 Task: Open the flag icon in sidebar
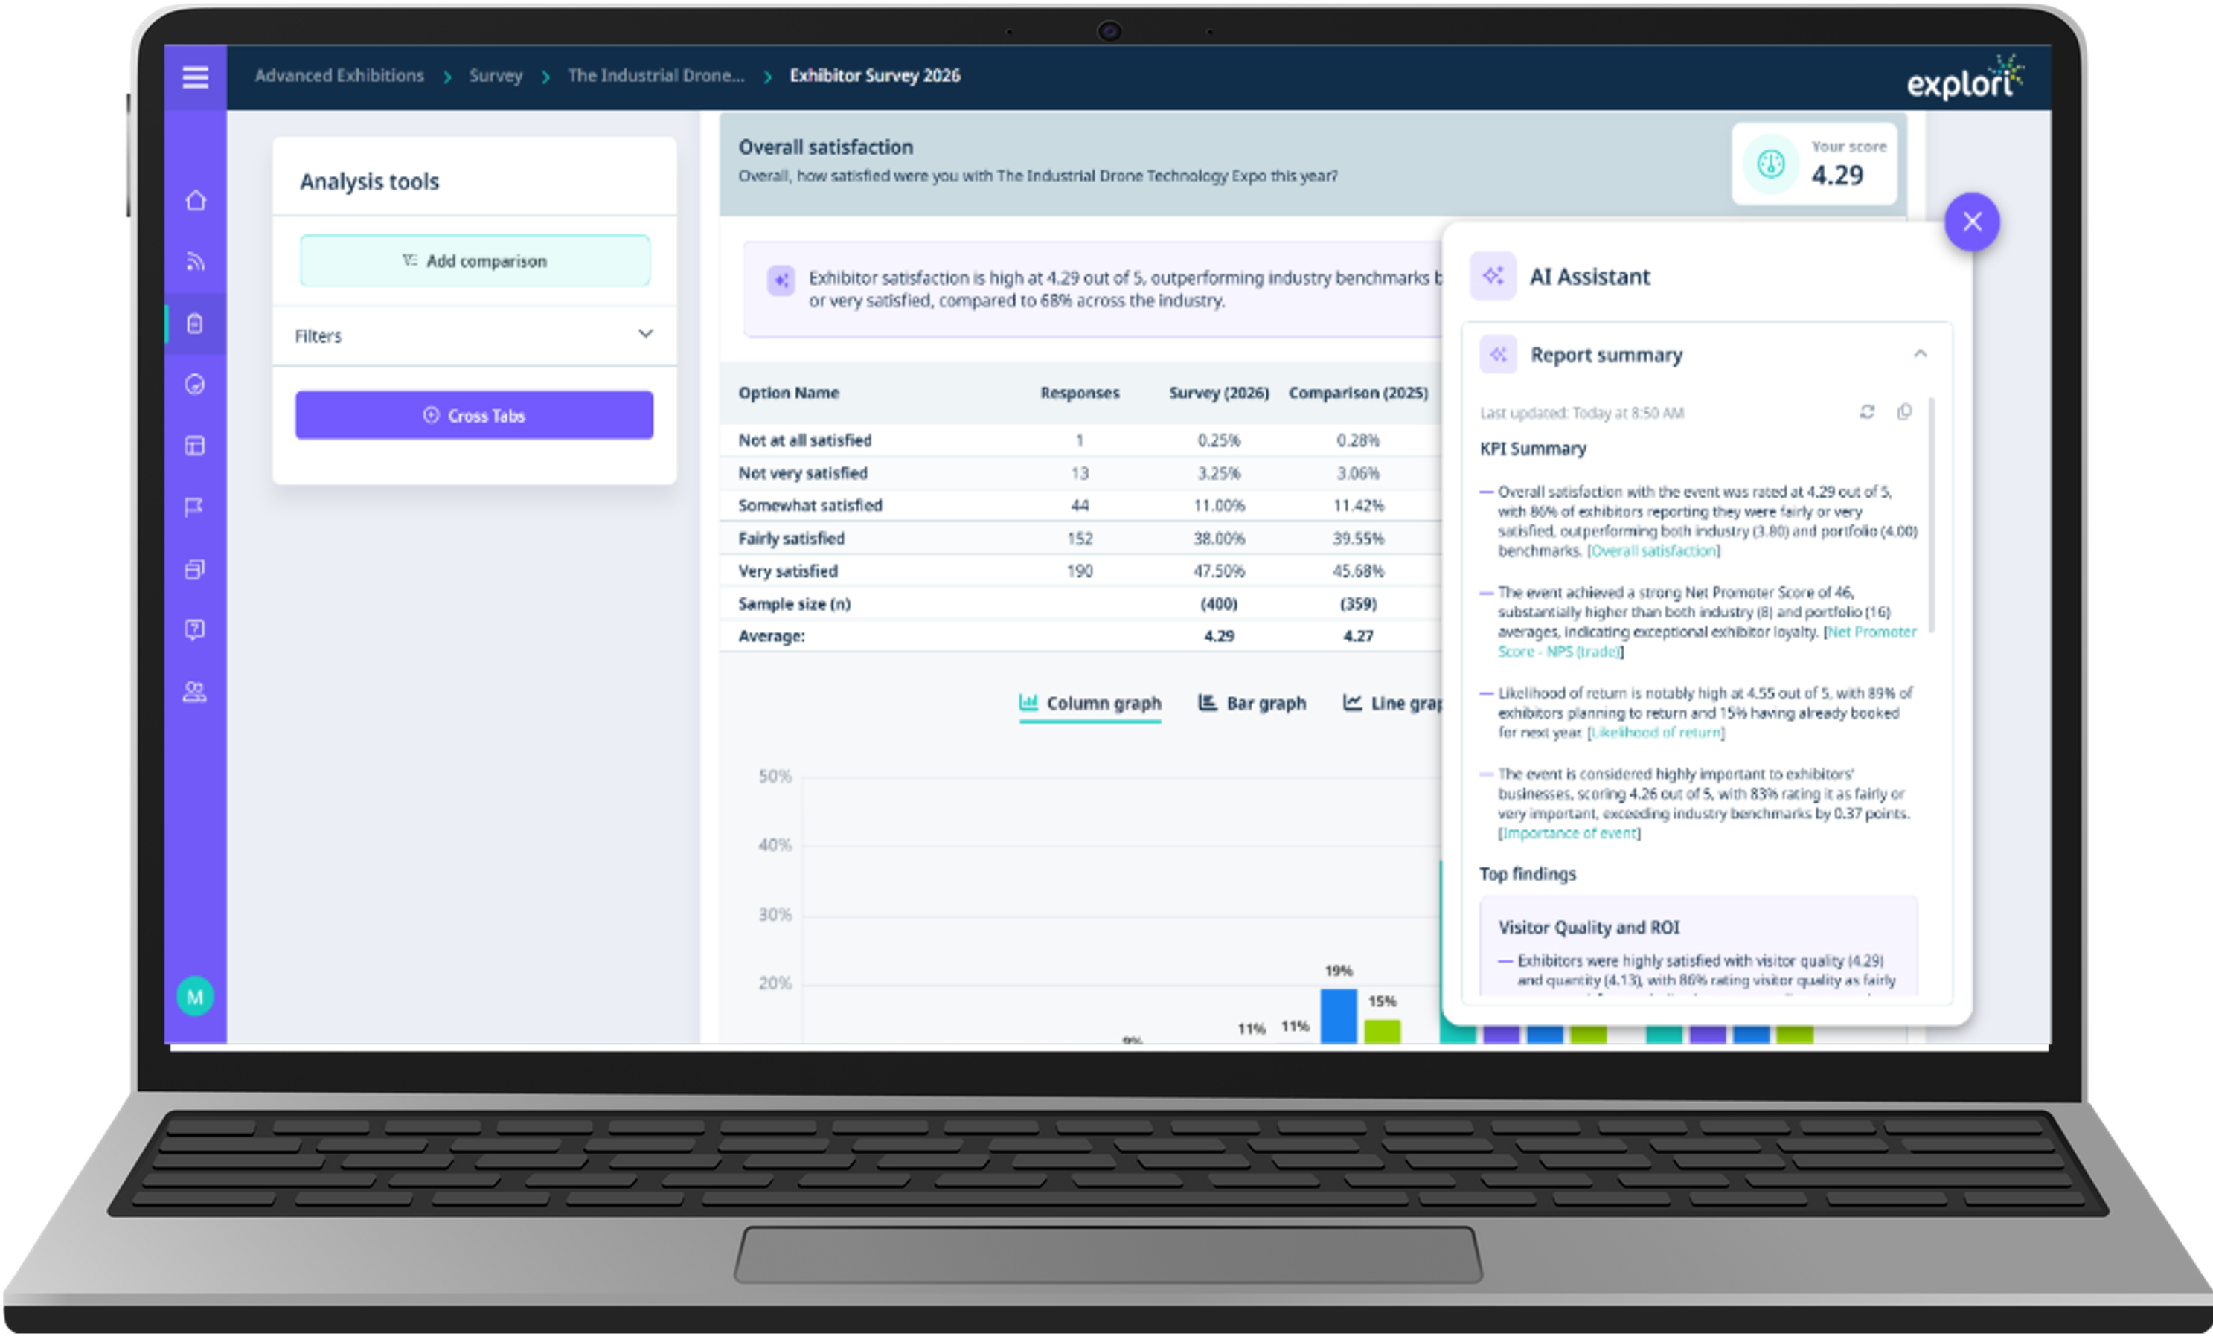pyautogui.click(x=195, y=507)
